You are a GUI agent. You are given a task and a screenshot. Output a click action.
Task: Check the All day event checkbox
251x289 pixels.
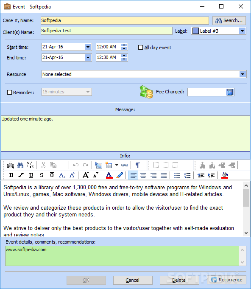pyautogui.click(x=140, y=48)
